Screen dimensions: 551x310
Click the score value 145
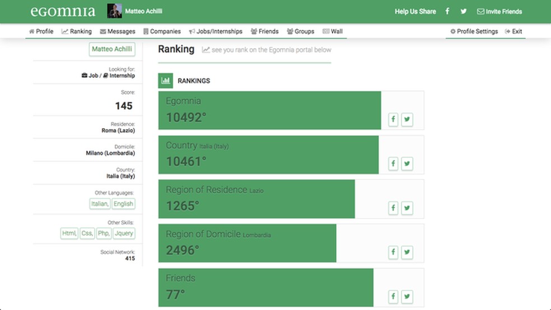124,106
